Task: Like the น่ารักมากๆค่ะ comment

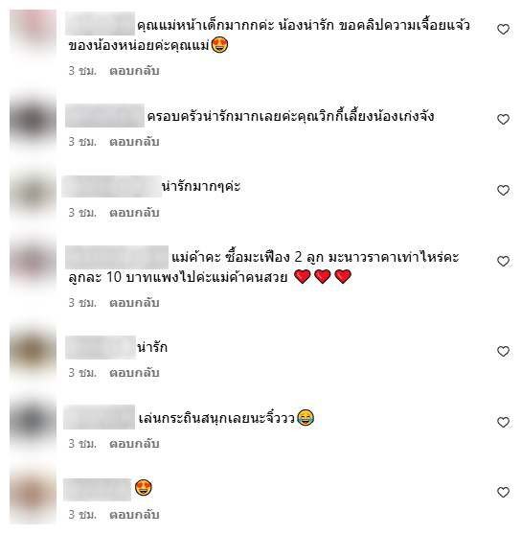Action: click(x=503, y=190)
